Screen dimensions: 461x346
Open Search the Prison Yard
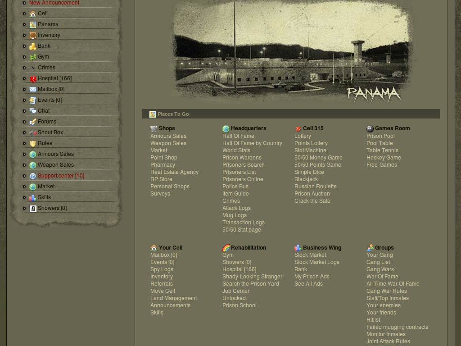point(250,284)
